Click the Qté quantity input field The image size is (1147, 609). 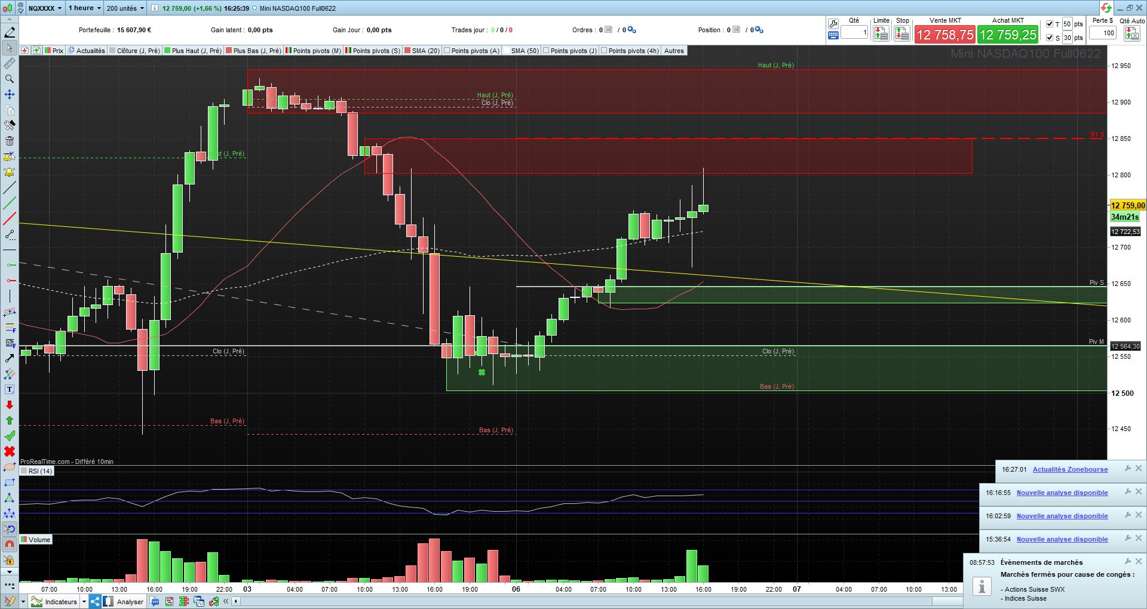tap(854, 33)
